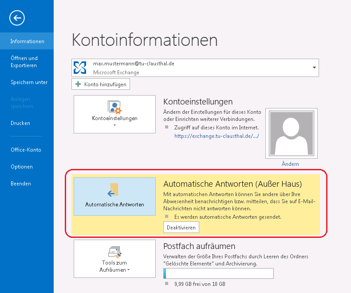
Task: Click the green plus icon for adding account
Action: tap(79, 84)
